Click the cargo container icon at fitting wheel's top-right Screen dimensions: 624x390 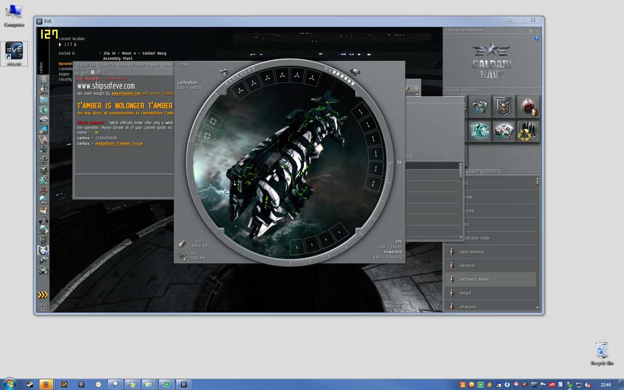click(355, 72)
